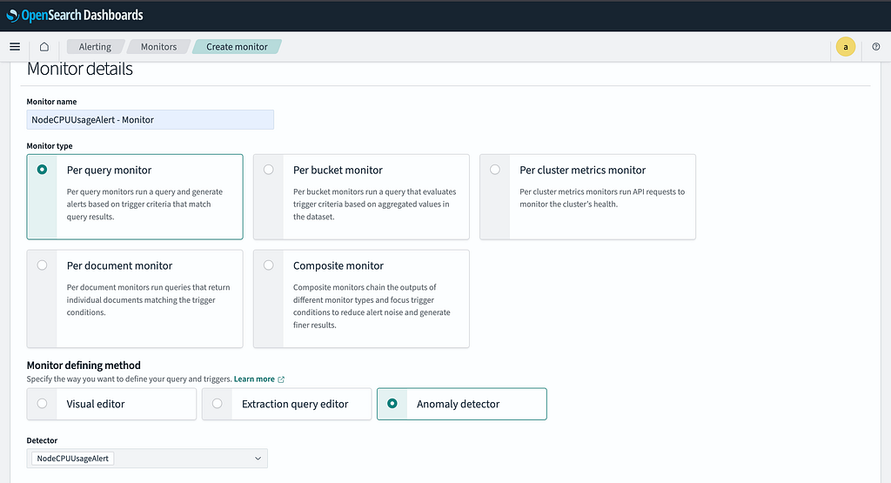Open the external link icon beside Learn more
Viewport: 891px width, 483px height.
[x=281, y=379]
